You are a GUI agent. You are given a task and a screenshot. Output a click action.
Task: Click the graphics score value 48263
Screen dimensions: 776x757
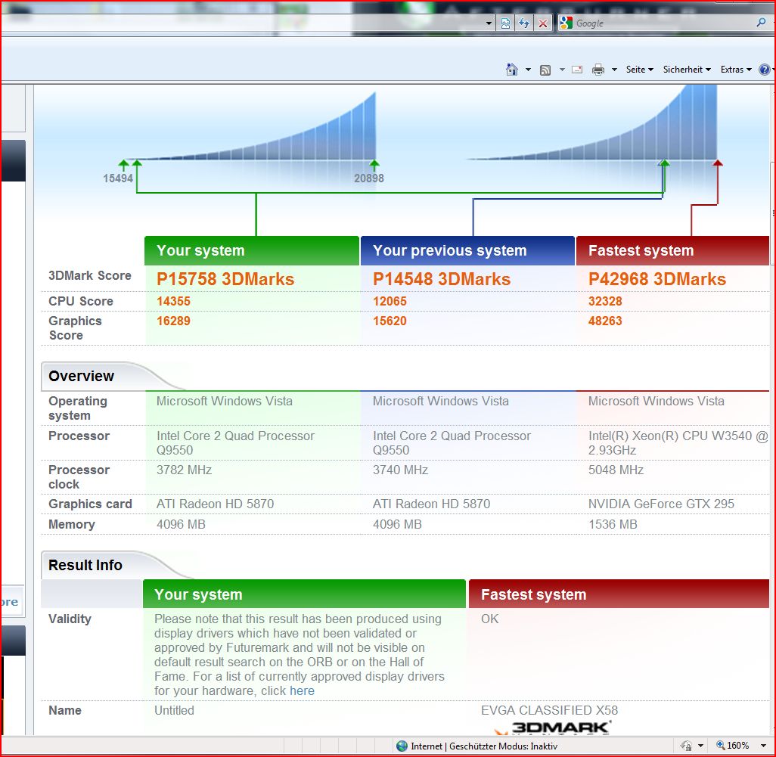(605, 321)
